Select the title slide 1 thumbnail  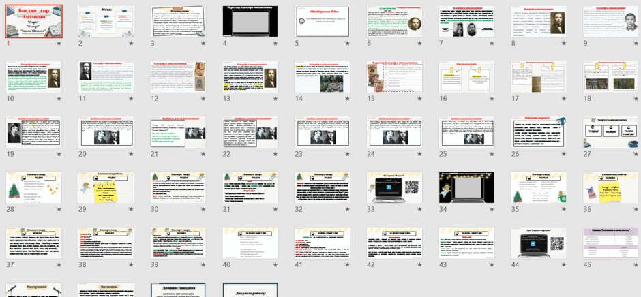[34, 21]
